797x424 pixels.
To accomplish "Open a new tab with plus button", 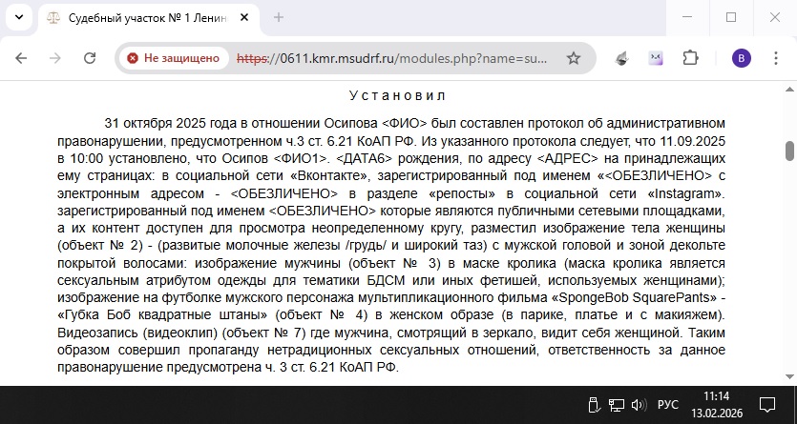I will [x=279, y=17].
